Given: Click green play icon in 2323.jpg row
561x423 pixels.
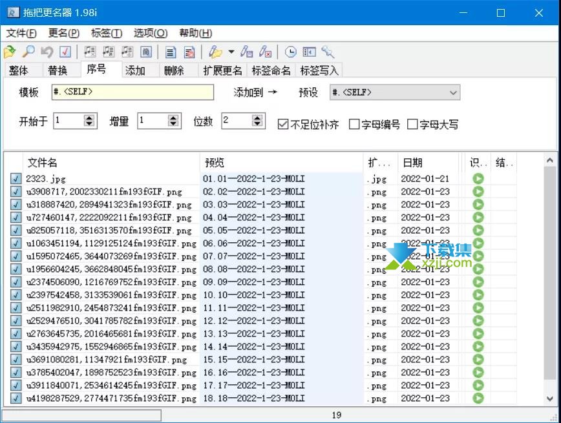Looking at the screenshot, I should [x=478, y=178].
